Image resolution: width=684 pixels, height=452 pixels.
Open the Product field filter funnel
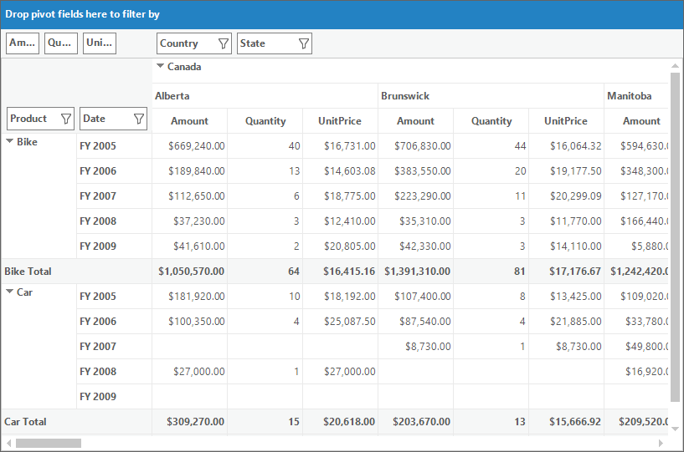66,119
